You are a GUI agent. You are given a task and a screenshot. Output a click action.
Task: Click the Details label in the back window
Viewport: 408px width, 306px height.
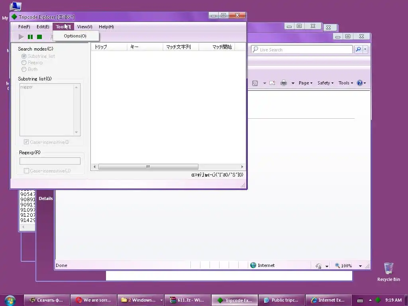46,198
